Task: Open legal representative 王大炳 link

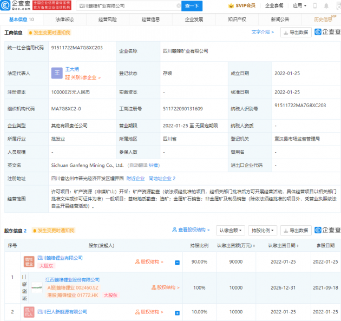Action: 72,69
